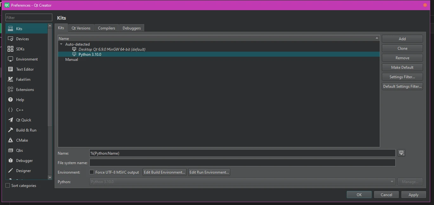Open the Help question-mark icon
Screen dimensions: 434x205
click(10, 99)
